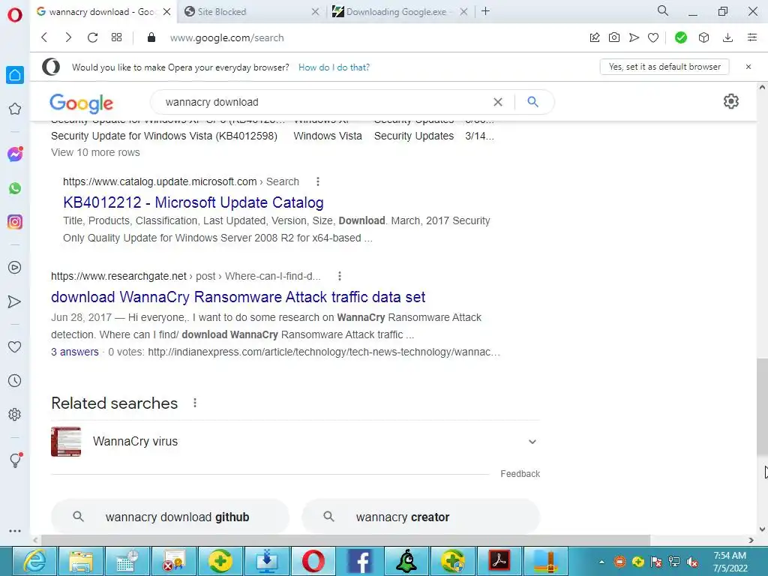Screen dimensions: 768x576
Task: Open Facebook icon on the taskbar
Action: (360, 562)
